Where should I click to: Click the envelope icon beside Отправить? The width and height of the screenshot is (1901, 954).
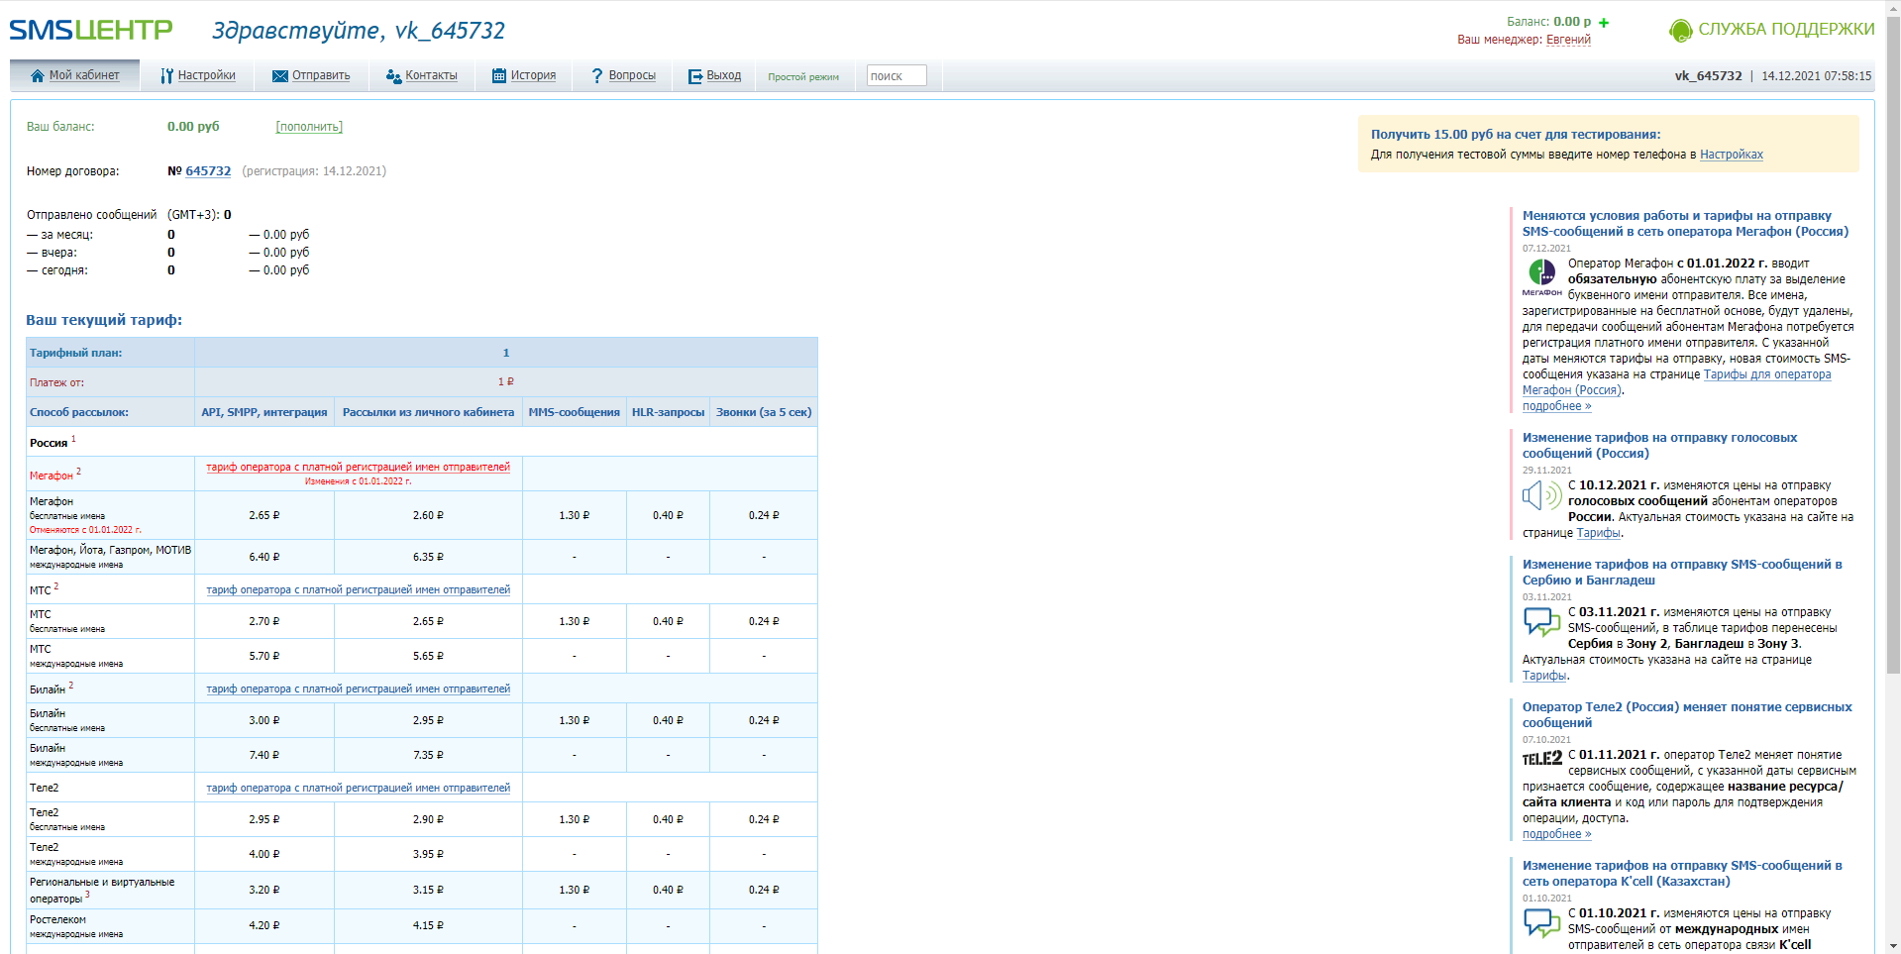280,75
